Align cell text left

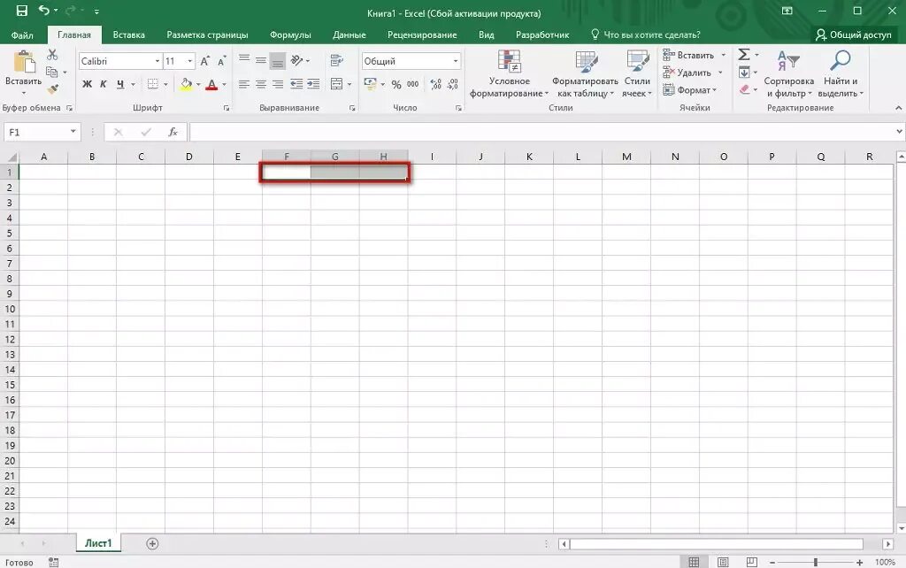click(x=244, y=84)
